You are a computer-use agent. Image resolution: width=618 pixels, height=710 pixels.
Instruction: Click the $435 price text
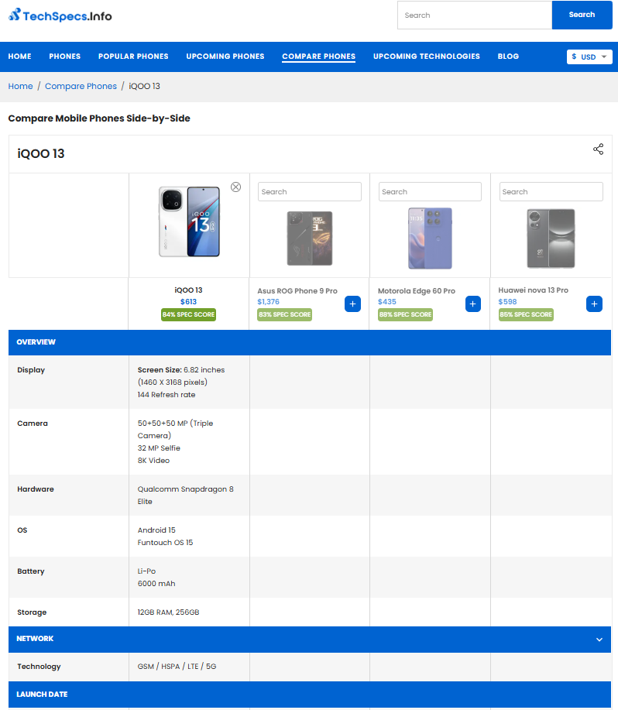(x=387, y=301)
